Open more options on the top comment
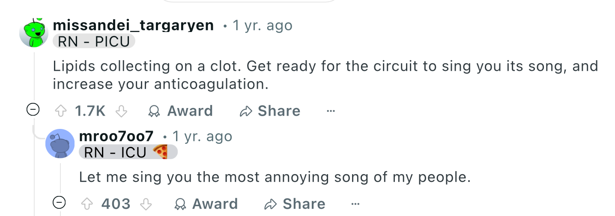The image size is (615, 216). (330, 111)
